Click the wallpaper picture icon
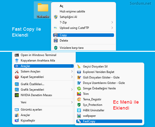This screenshot has height=127, width=155. tap(79, 116)
